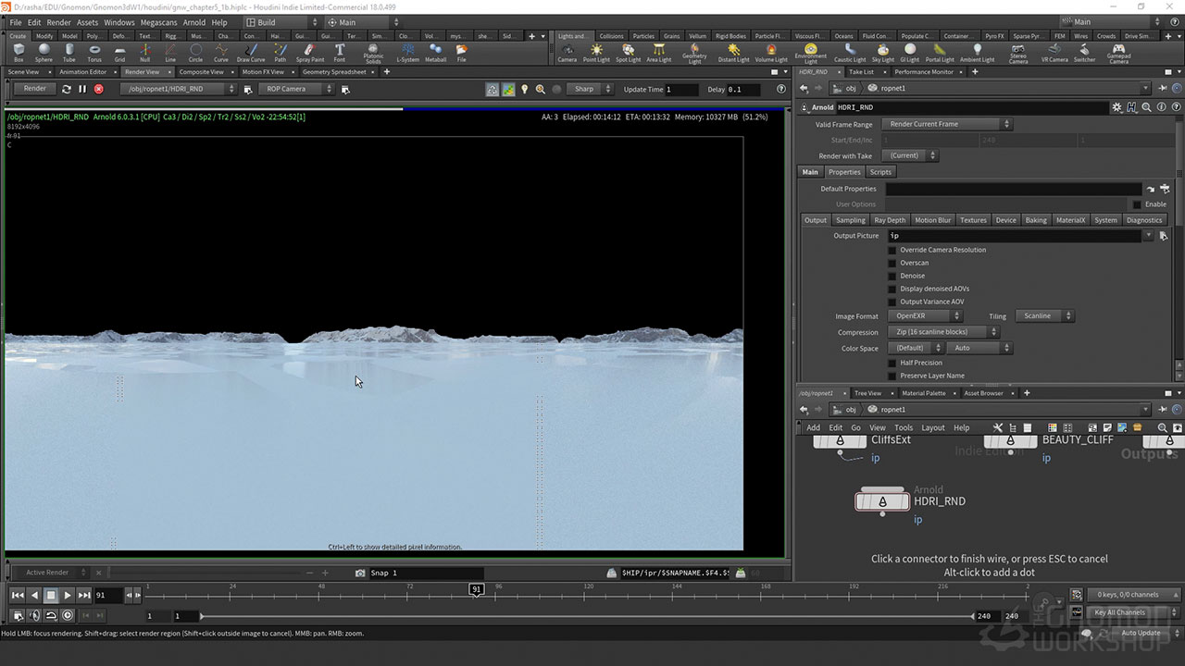1185x666 pixels.
Task: Click the restart render refresh icon
Action: click(66, 89)
